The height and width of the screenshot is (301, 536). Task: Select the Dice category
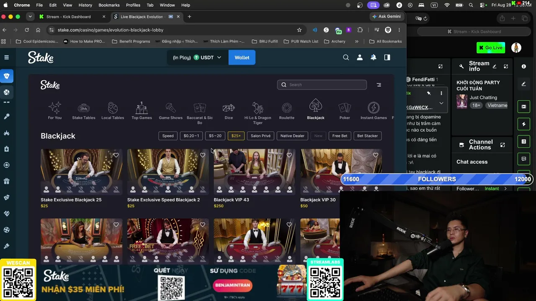(x=229, y=111)
